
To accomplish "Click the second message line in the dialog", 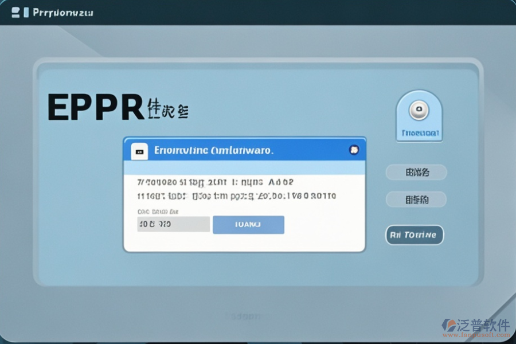I will [237, 196].
